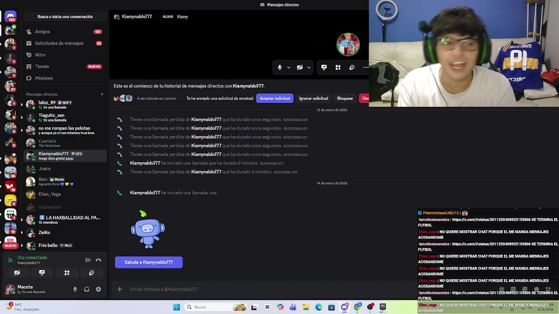
Task: Open Solicitudes de mensajes
Action: [x=65, y=43]
